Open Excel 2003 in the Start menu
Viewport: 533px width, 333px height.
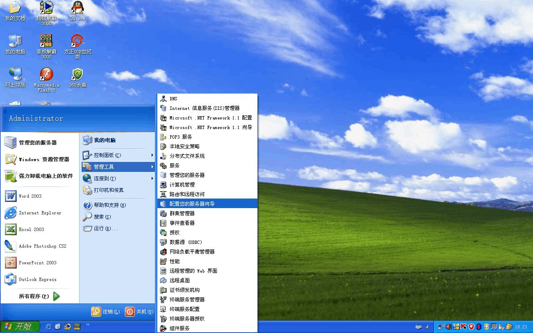tap(31, 229)
